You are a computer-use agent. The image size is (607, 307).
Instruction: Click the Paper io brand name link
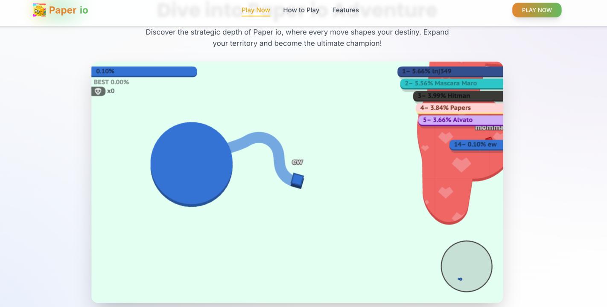pyautogui.click(x=68, y=10)
